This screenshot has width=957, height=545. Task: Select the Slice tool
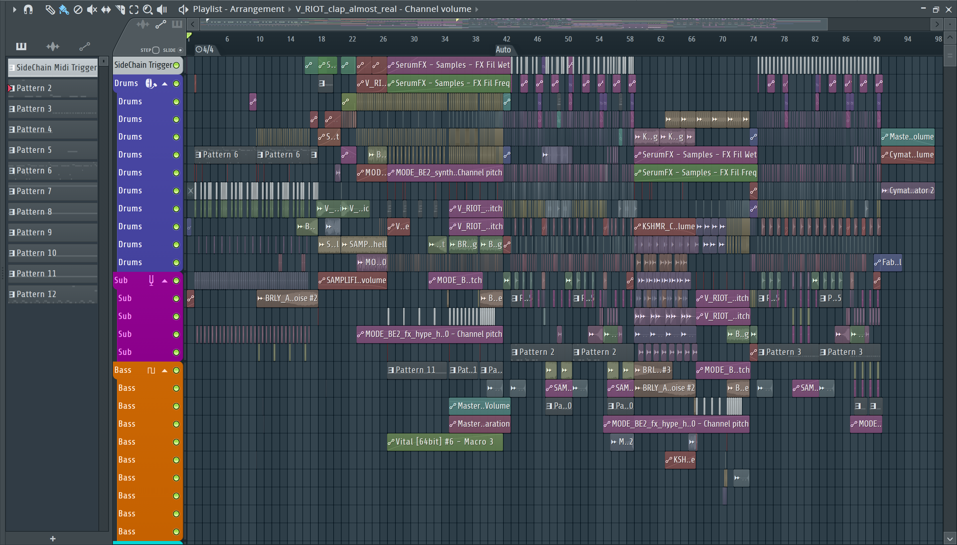(x=120, y=9)
